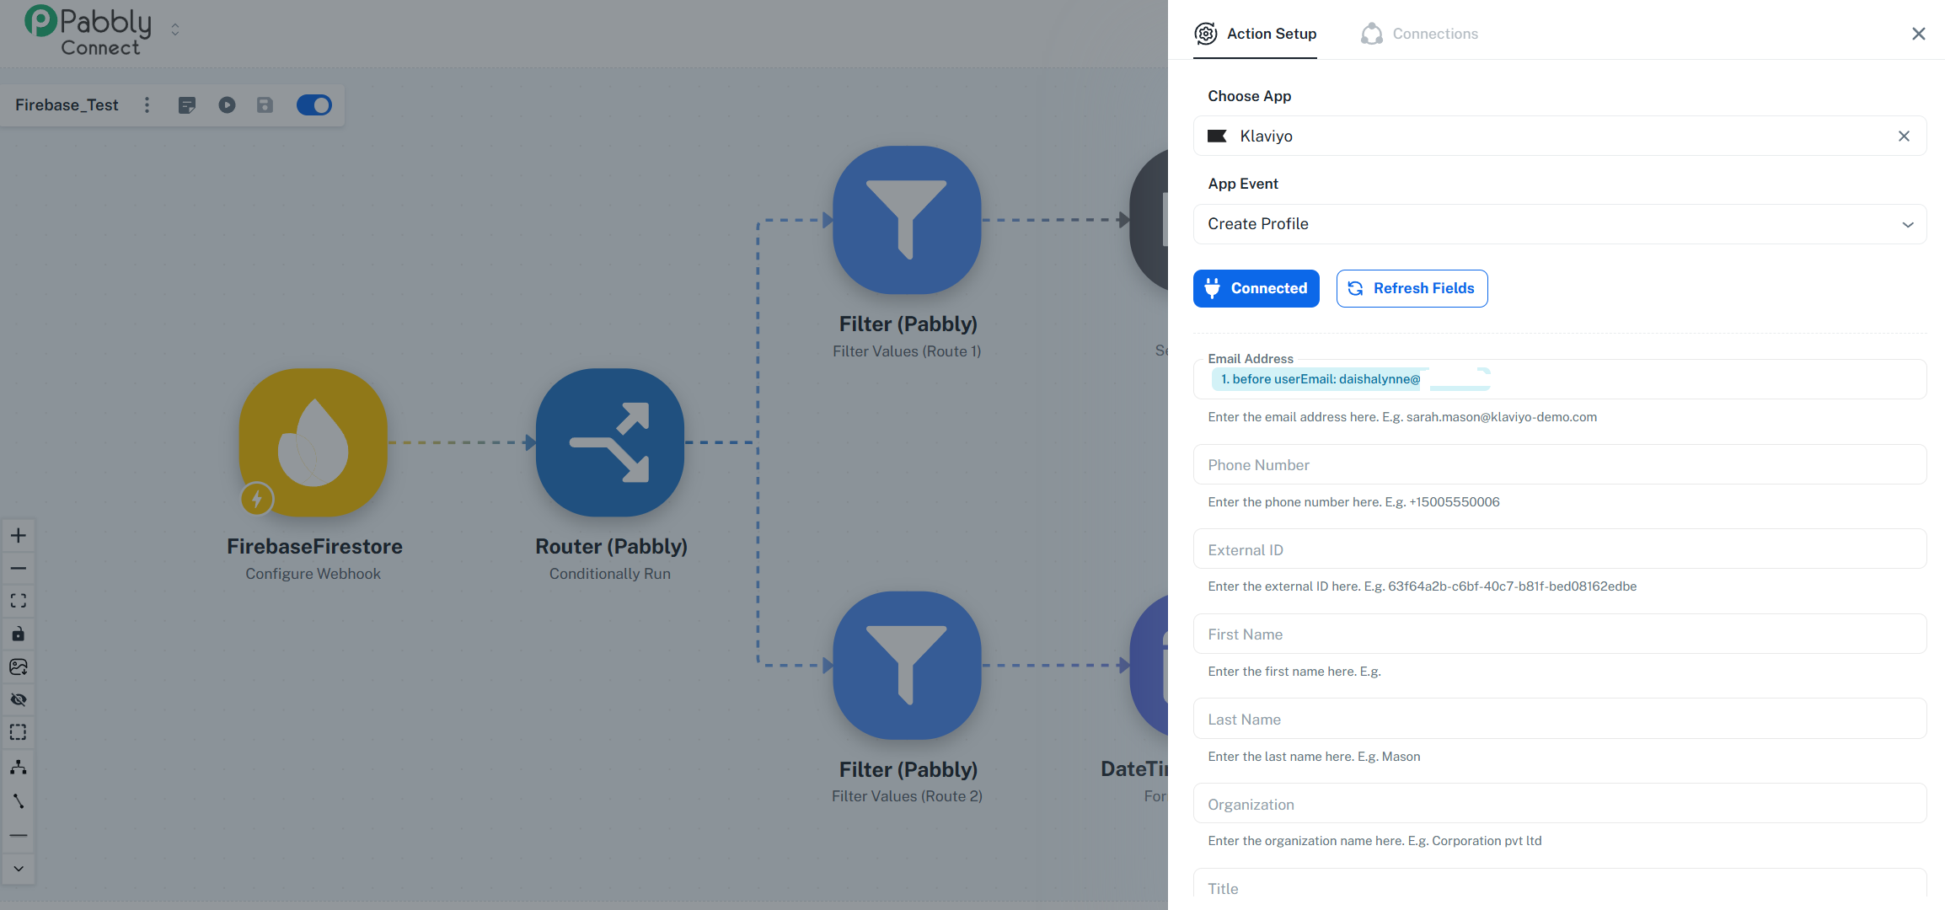The height and width of the screenshot is (910, 1945).
Task: Zoom in on the canvas
Action: [x=19, y=535]
